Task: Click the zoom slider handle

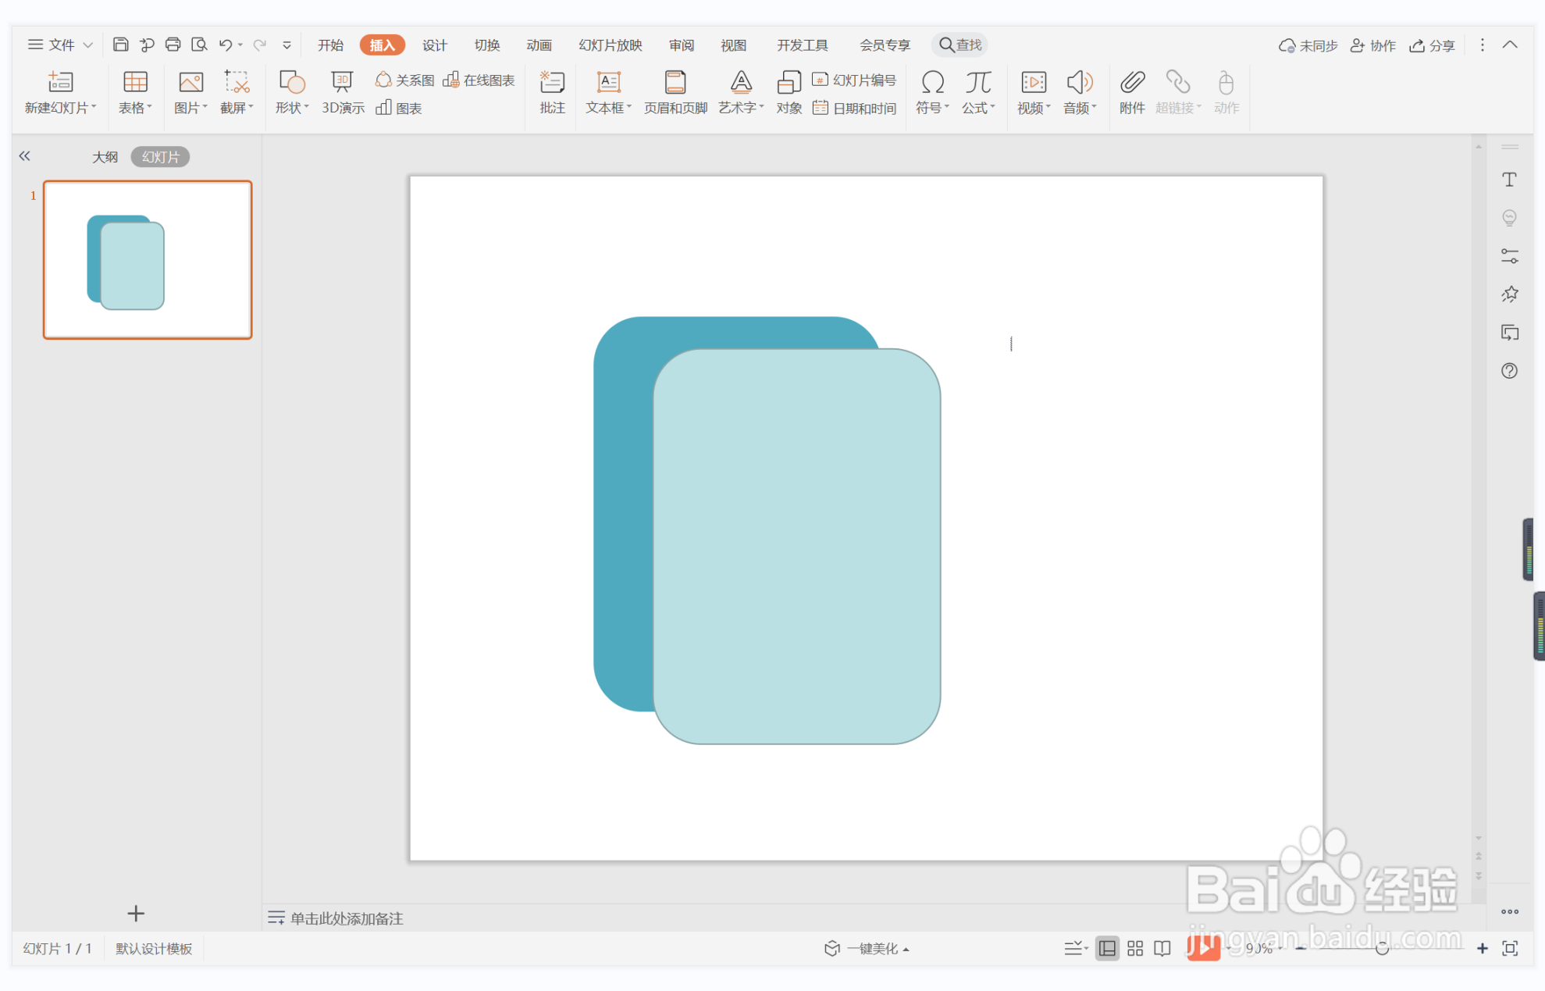Action: pyautogui.click(x=1382, y=948)
